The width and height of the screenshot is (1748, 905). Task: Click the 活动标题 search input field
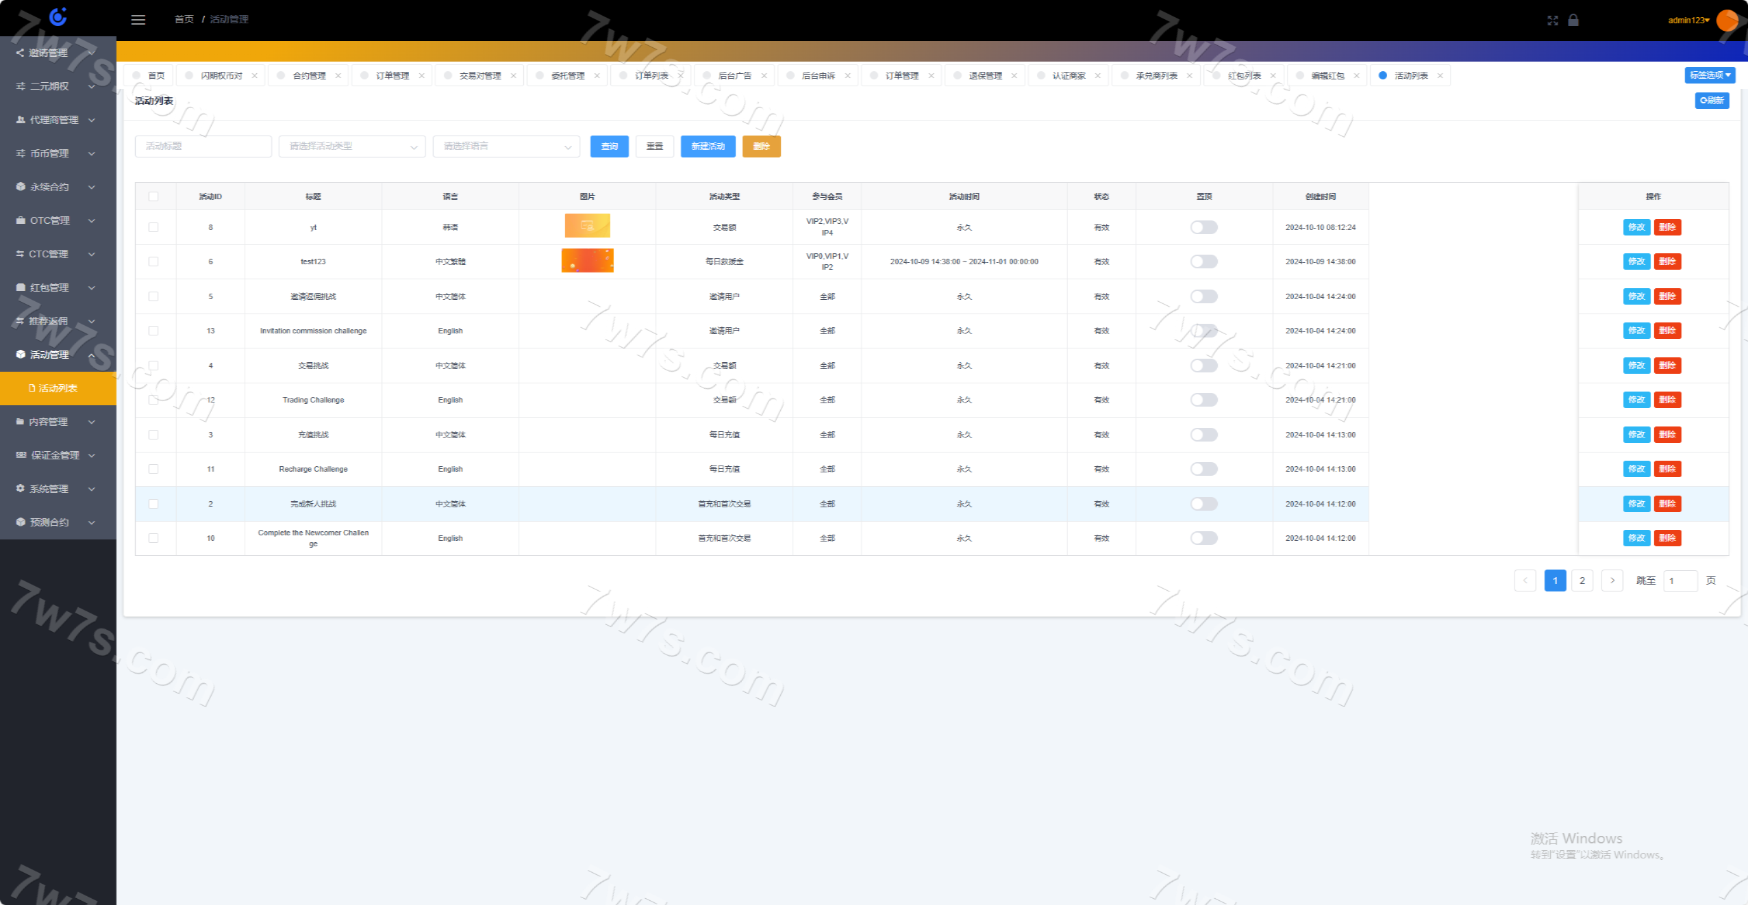click(x=203, y=146)
